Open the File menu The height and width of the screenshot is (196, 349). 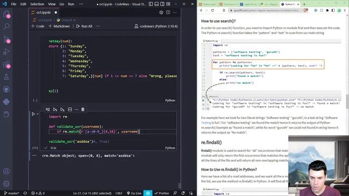[14, 4]
